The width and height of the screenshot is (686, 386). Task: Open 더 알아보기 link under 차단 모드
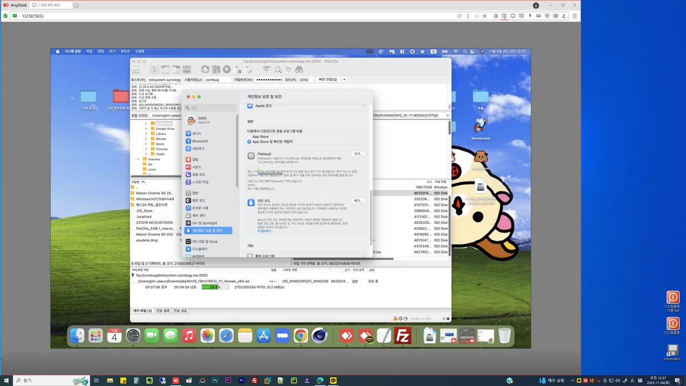pyautogui.click(x=265, y=231)
